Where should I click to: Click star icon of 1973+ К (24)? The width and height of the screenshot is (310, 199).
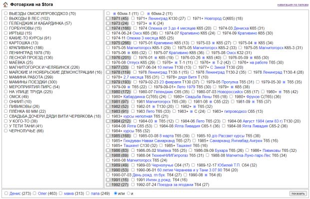(150, 24)
